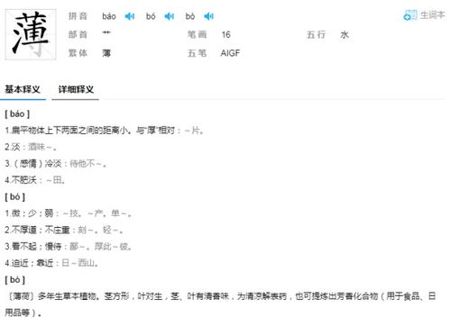Click the [ báo ] section heading
Viewport: 450px width, 326px height.
tap(17, 113)
